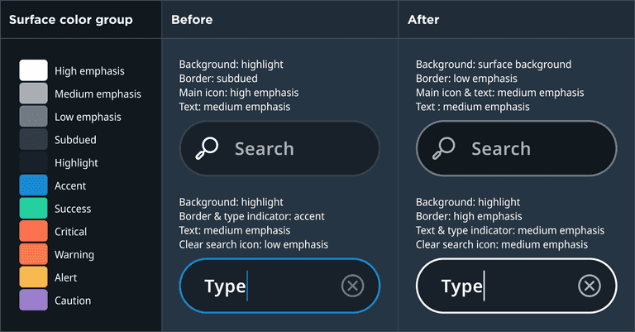Click the blue-bordered Type input field
This screenshot has height=332, width=635.
[279, 286]
